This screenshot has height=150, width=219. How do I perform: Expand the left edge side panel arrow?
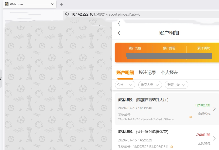(1, 79)
